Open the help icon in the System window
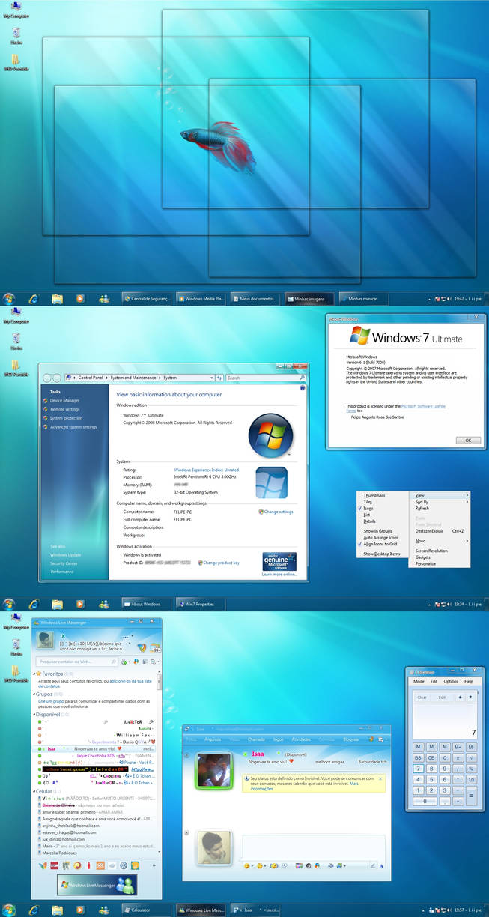 point(303,388)
